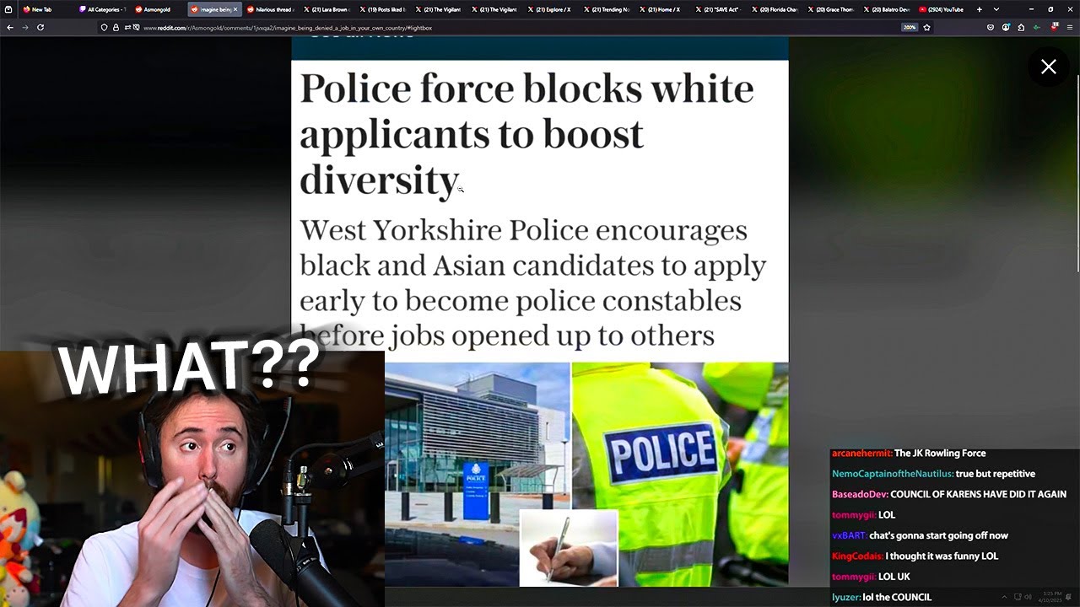Close the Reddit image lightbox
The image size is (1080, 607).
tap(1049, 67)
